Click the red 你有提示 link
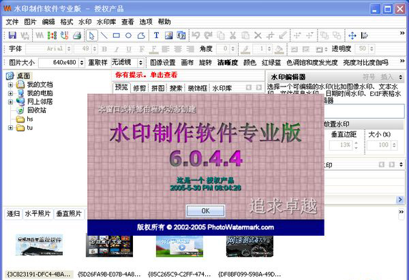 tap(147, 75)
